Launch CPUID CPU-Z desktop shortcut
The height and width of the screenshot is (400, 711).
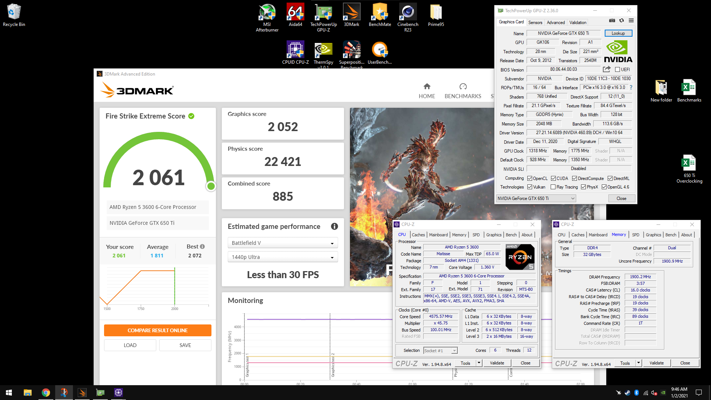[295, 53]
